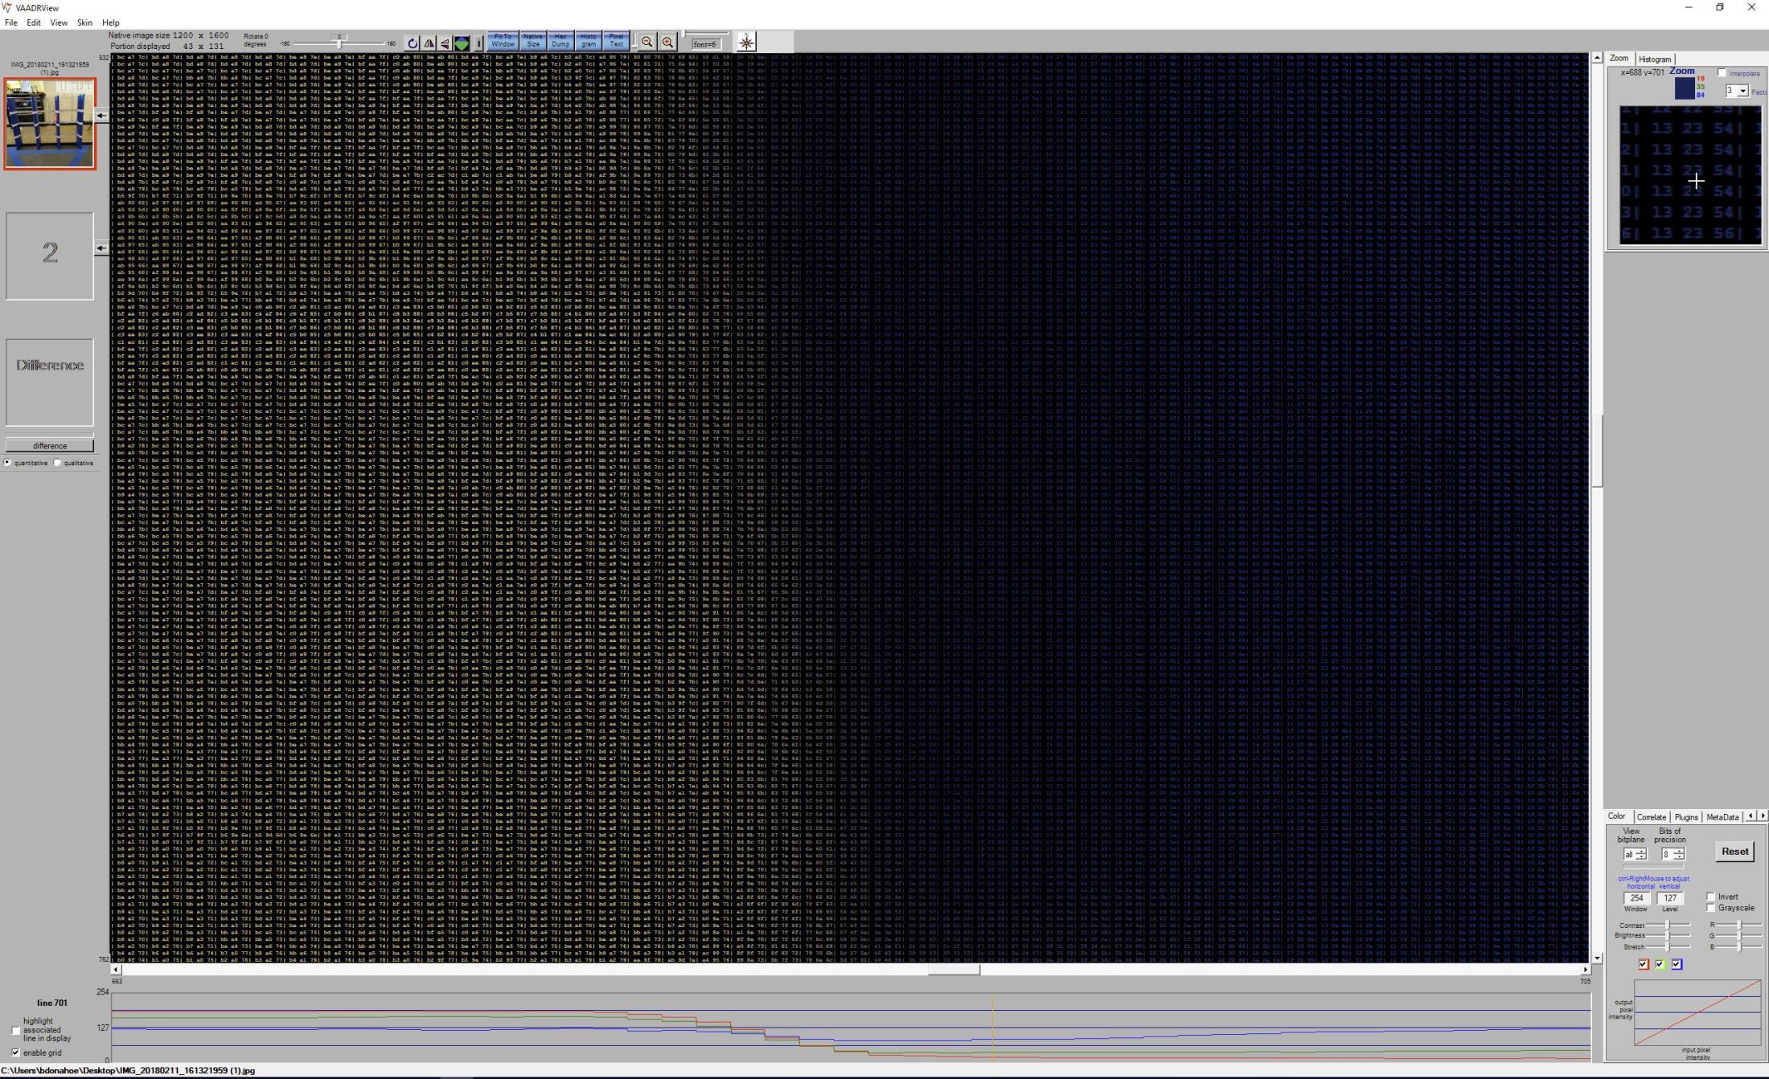Uncheck the red channel checkbox
This screenshot has height=1079, width=1769.
click(1644, 964)
